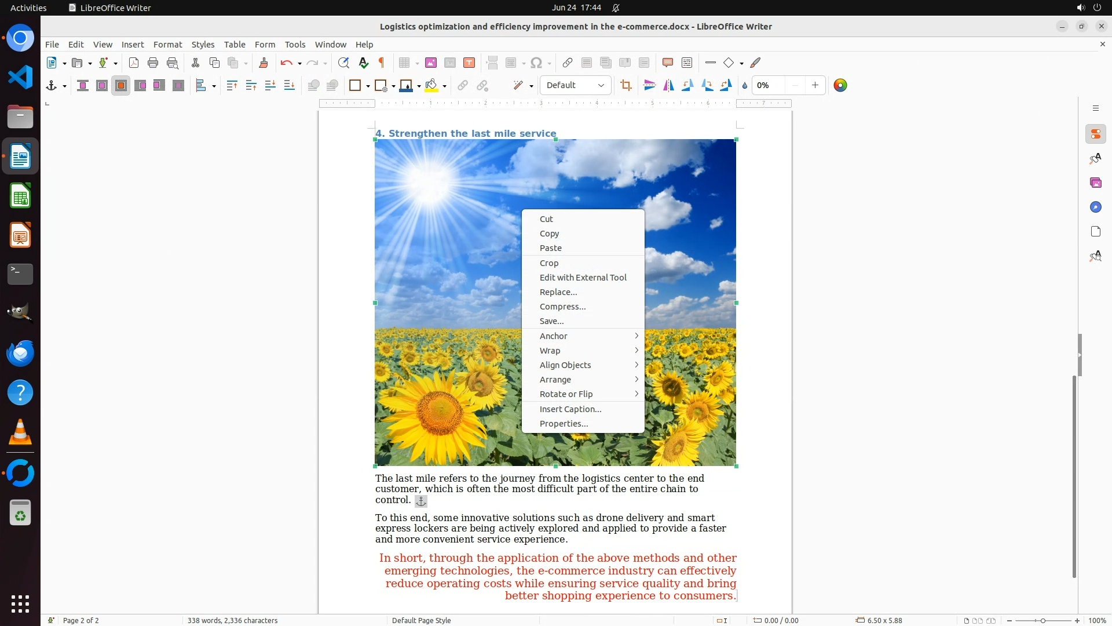This screenshot has height=626, width=1112.
Task: Click Properties... in context menu
Action: point(564,424)
